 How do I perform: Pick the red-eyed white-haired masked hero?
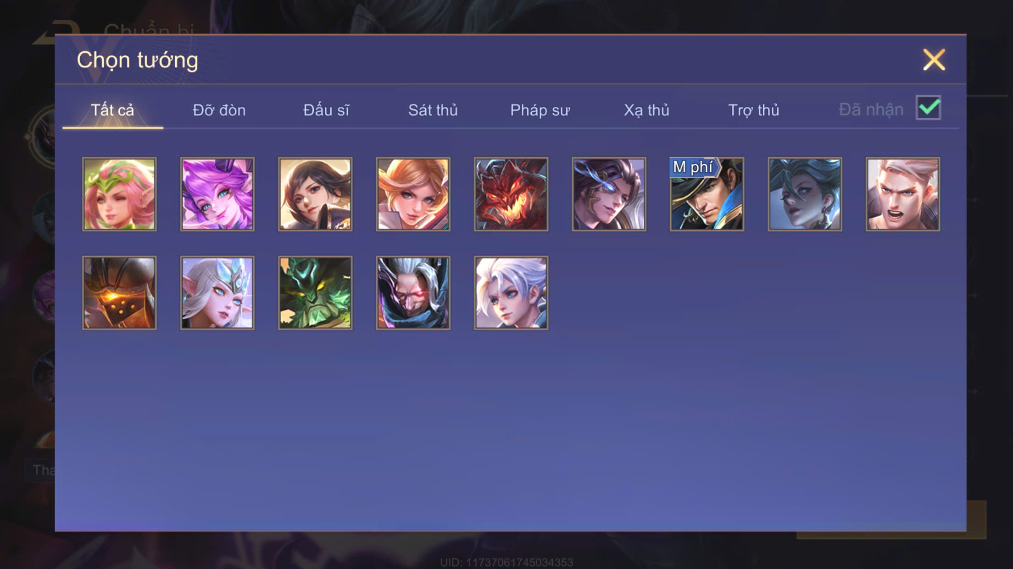[413, 293]
